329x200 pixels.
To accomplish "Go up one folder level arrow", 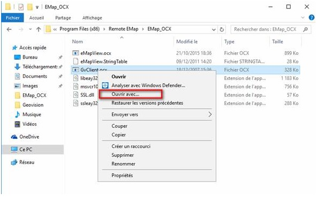I will [x=38, y=29].
